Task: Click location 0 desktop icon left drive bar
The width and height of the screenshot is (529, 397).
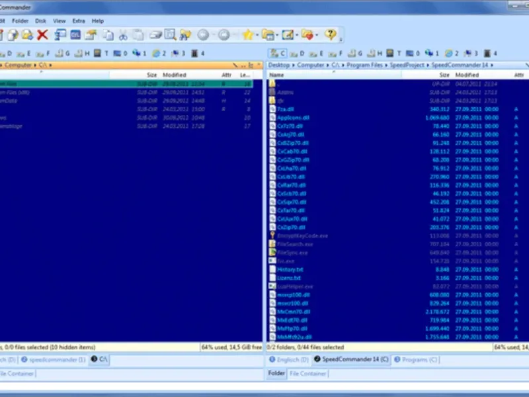Action: click(120, 54)
